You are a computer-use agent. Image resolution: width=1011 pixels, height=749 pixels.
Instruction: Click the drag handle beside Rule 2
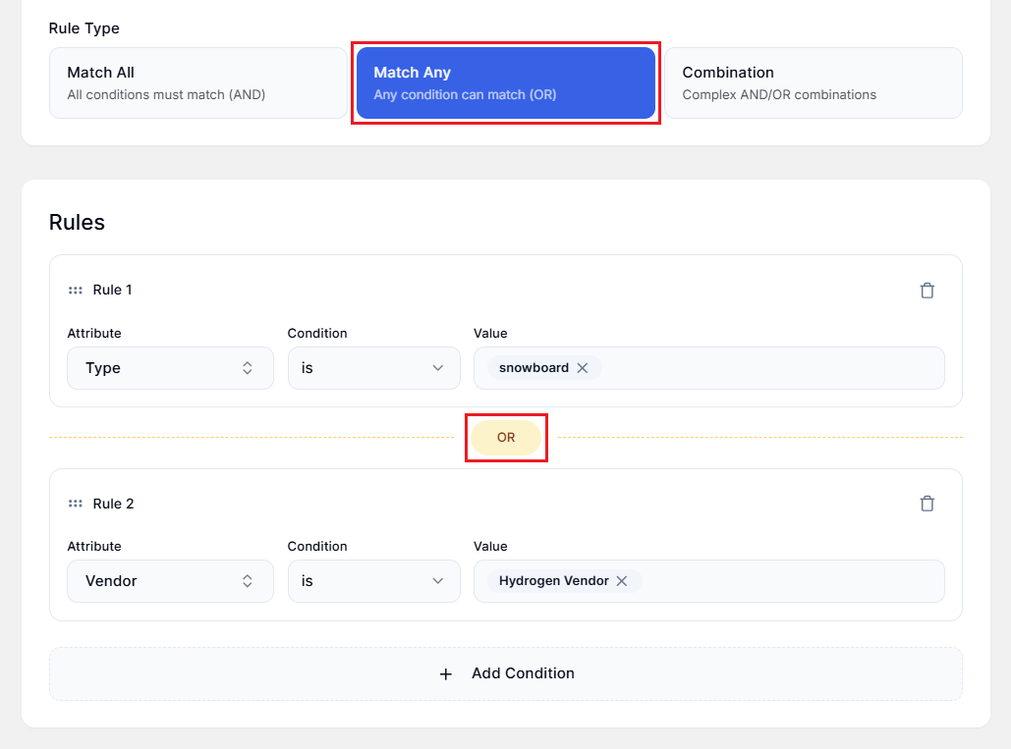pyautogui.click(x=76, y=503)
